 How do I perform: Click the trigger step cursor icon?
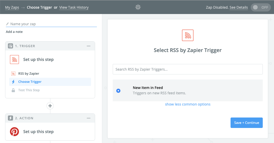click(10, 46)
